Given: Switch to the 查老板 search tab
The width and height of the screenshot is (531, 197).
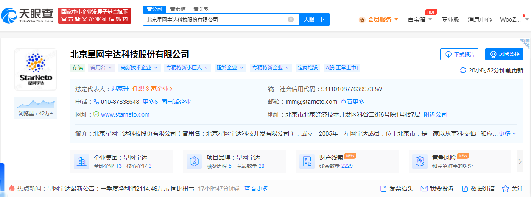Looking at the screenshot, I should click(x=178, y=9).
